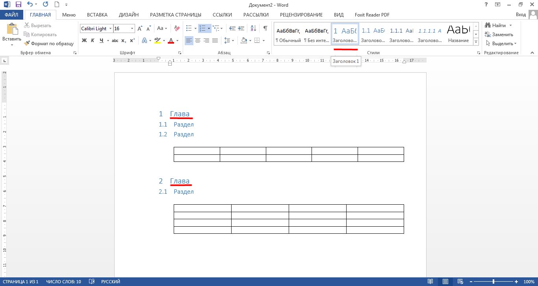Open proofing check icon in status bar

[92, 282]
